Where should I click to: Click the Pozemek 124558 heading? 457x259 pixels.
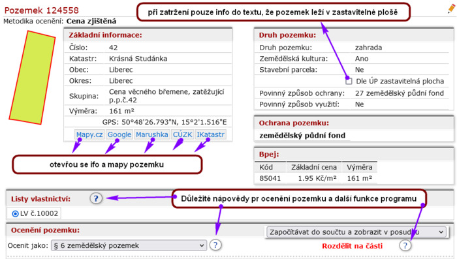tap(41, 10)
